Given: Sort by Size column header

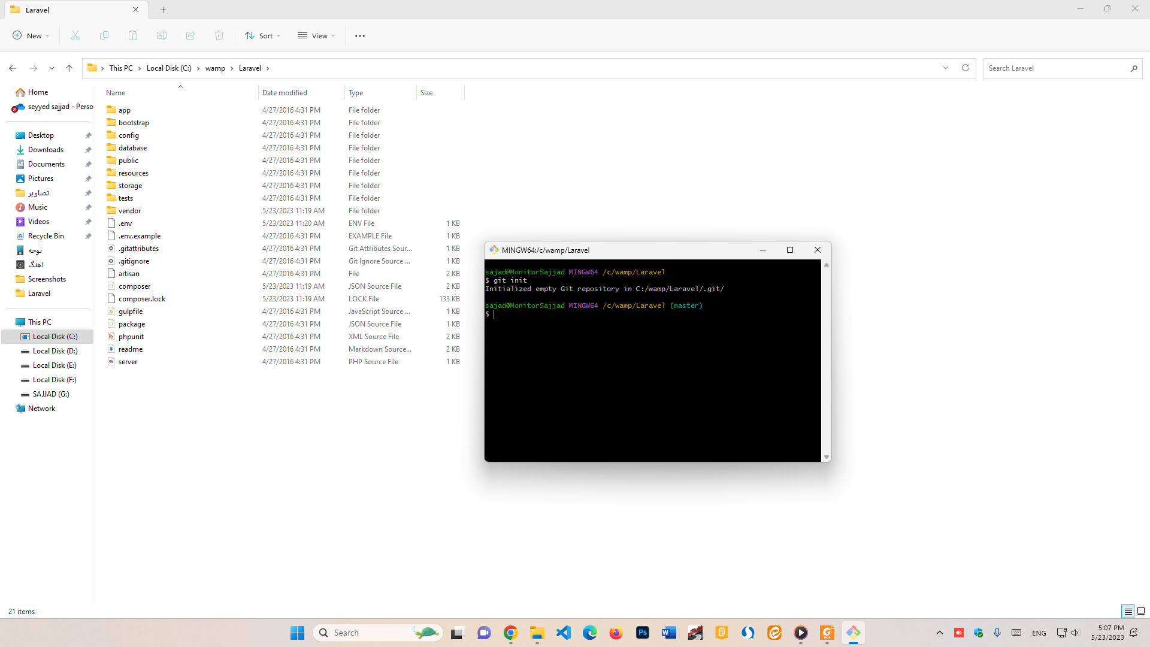Looking at the screenshot, I should (x=440, y=93).
